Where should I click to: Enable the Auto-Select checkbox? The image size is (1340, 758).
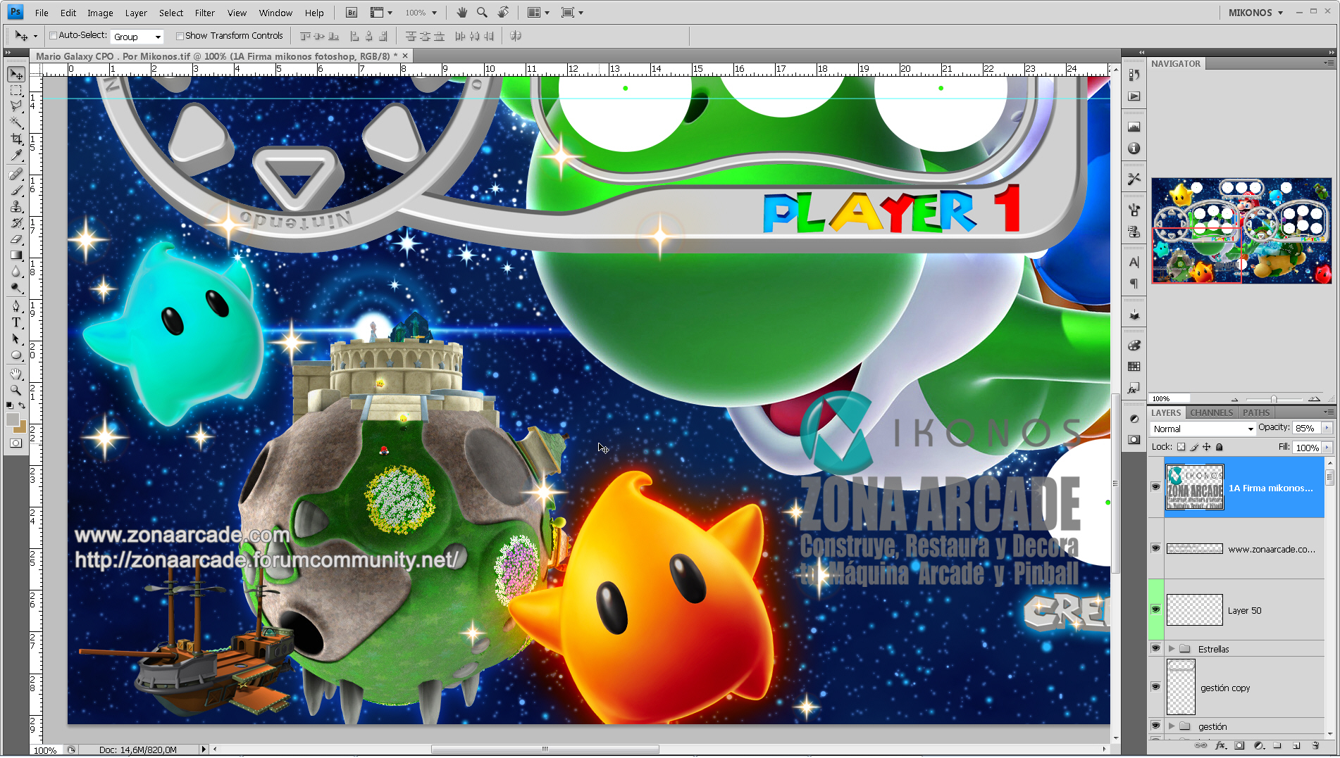point(54,35)
